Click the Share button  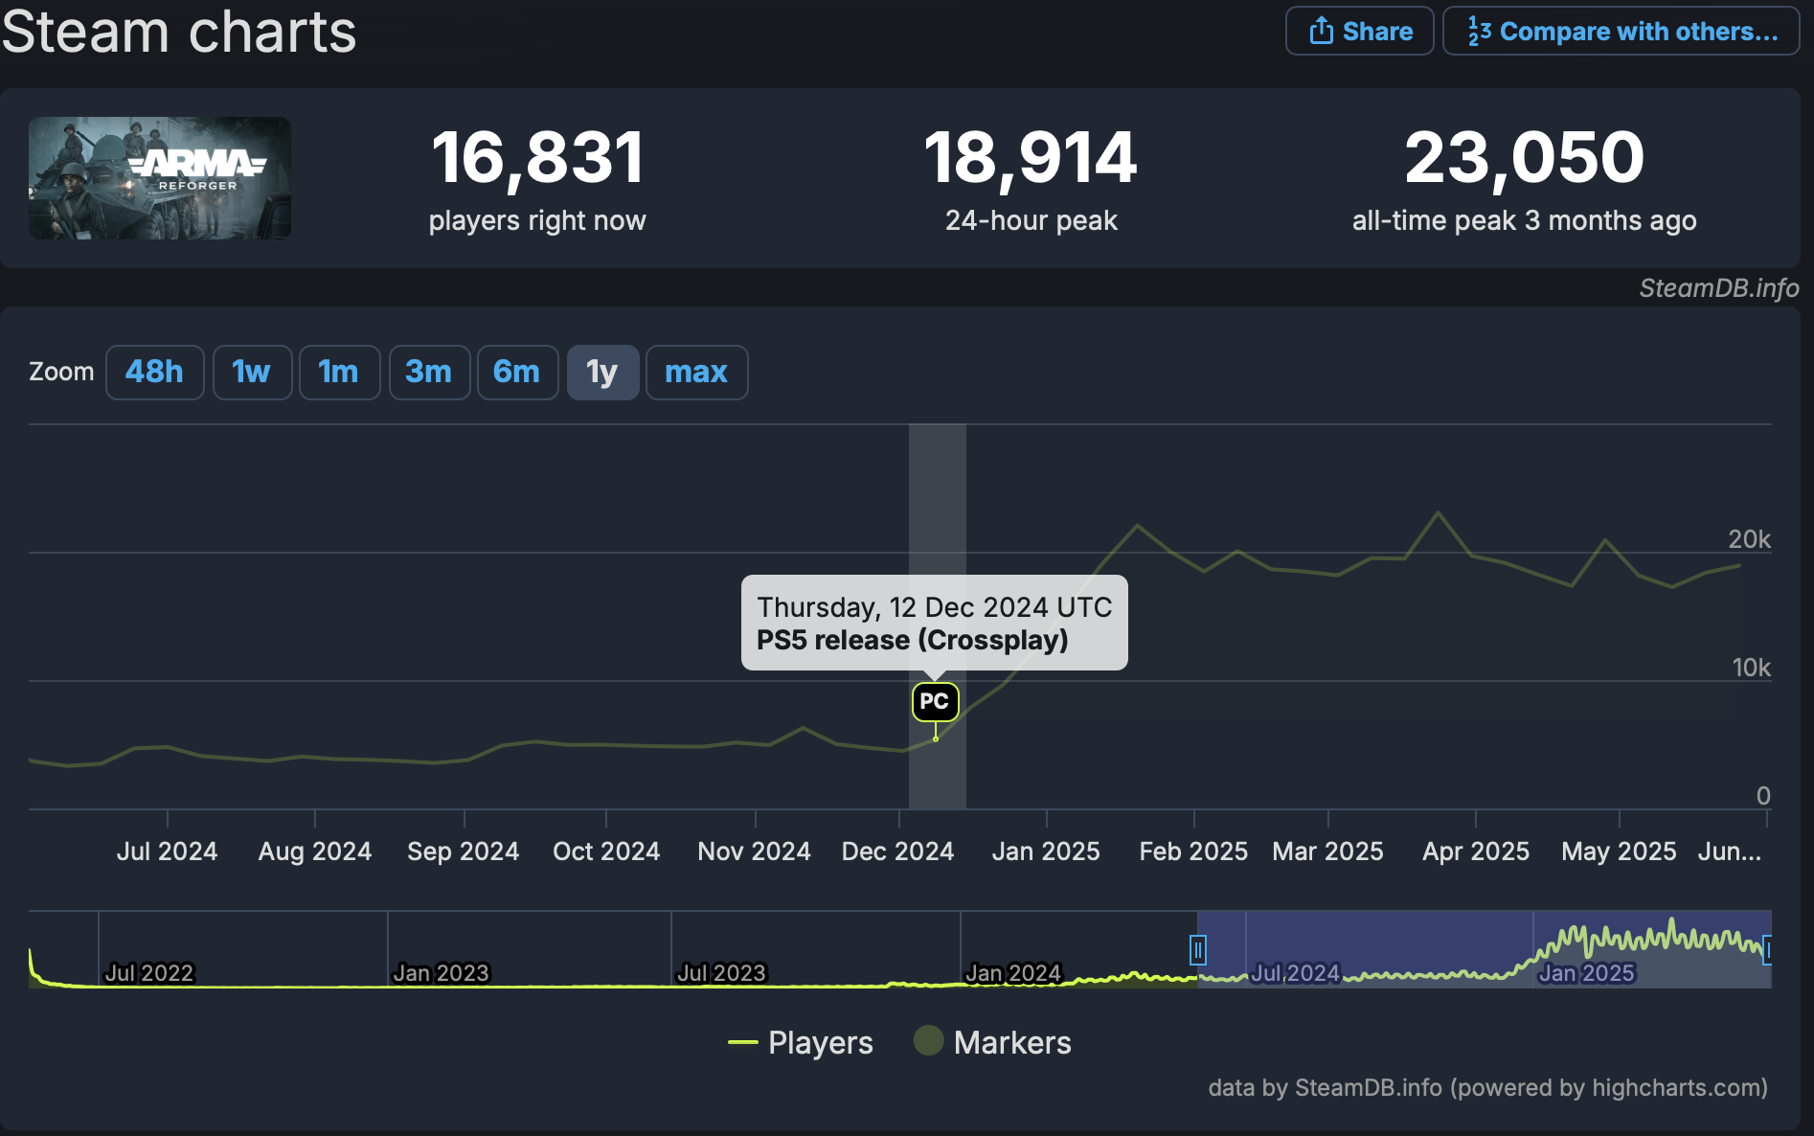[1359, 31]
